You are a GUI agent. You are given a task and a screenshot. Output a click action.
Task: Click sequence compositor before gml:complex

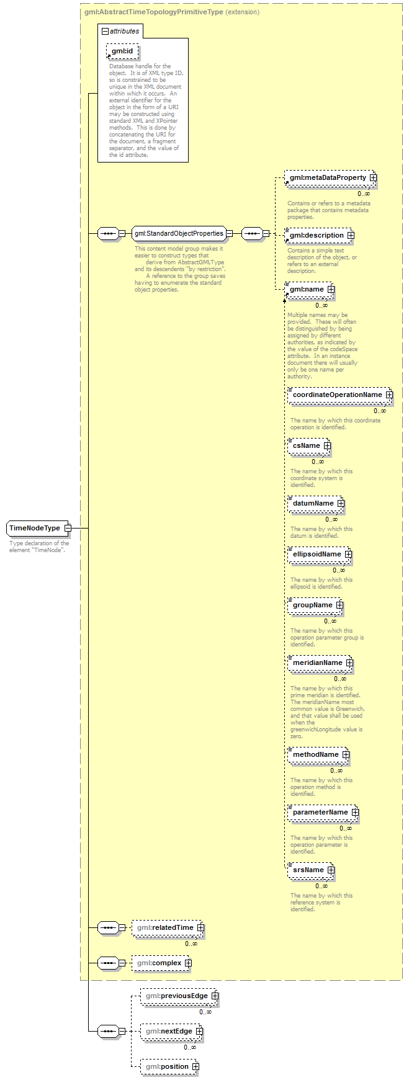[109, 963]
